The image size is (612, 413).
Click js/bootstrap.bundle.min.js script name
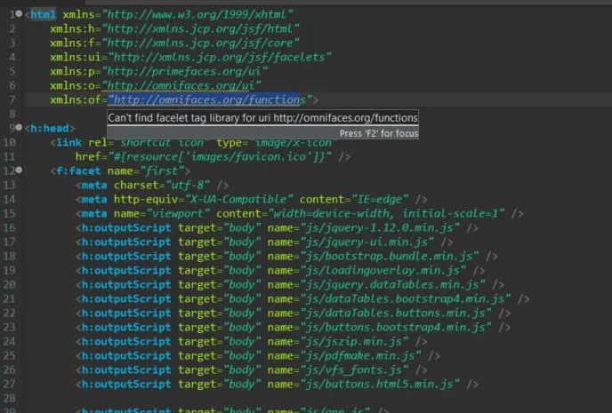pyautogui.click(x=389, y=257)
